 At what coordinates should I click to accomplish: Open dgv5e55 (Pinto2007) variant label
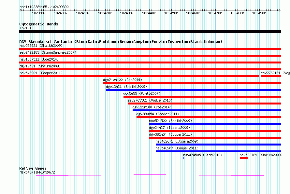tap(142, 93)
